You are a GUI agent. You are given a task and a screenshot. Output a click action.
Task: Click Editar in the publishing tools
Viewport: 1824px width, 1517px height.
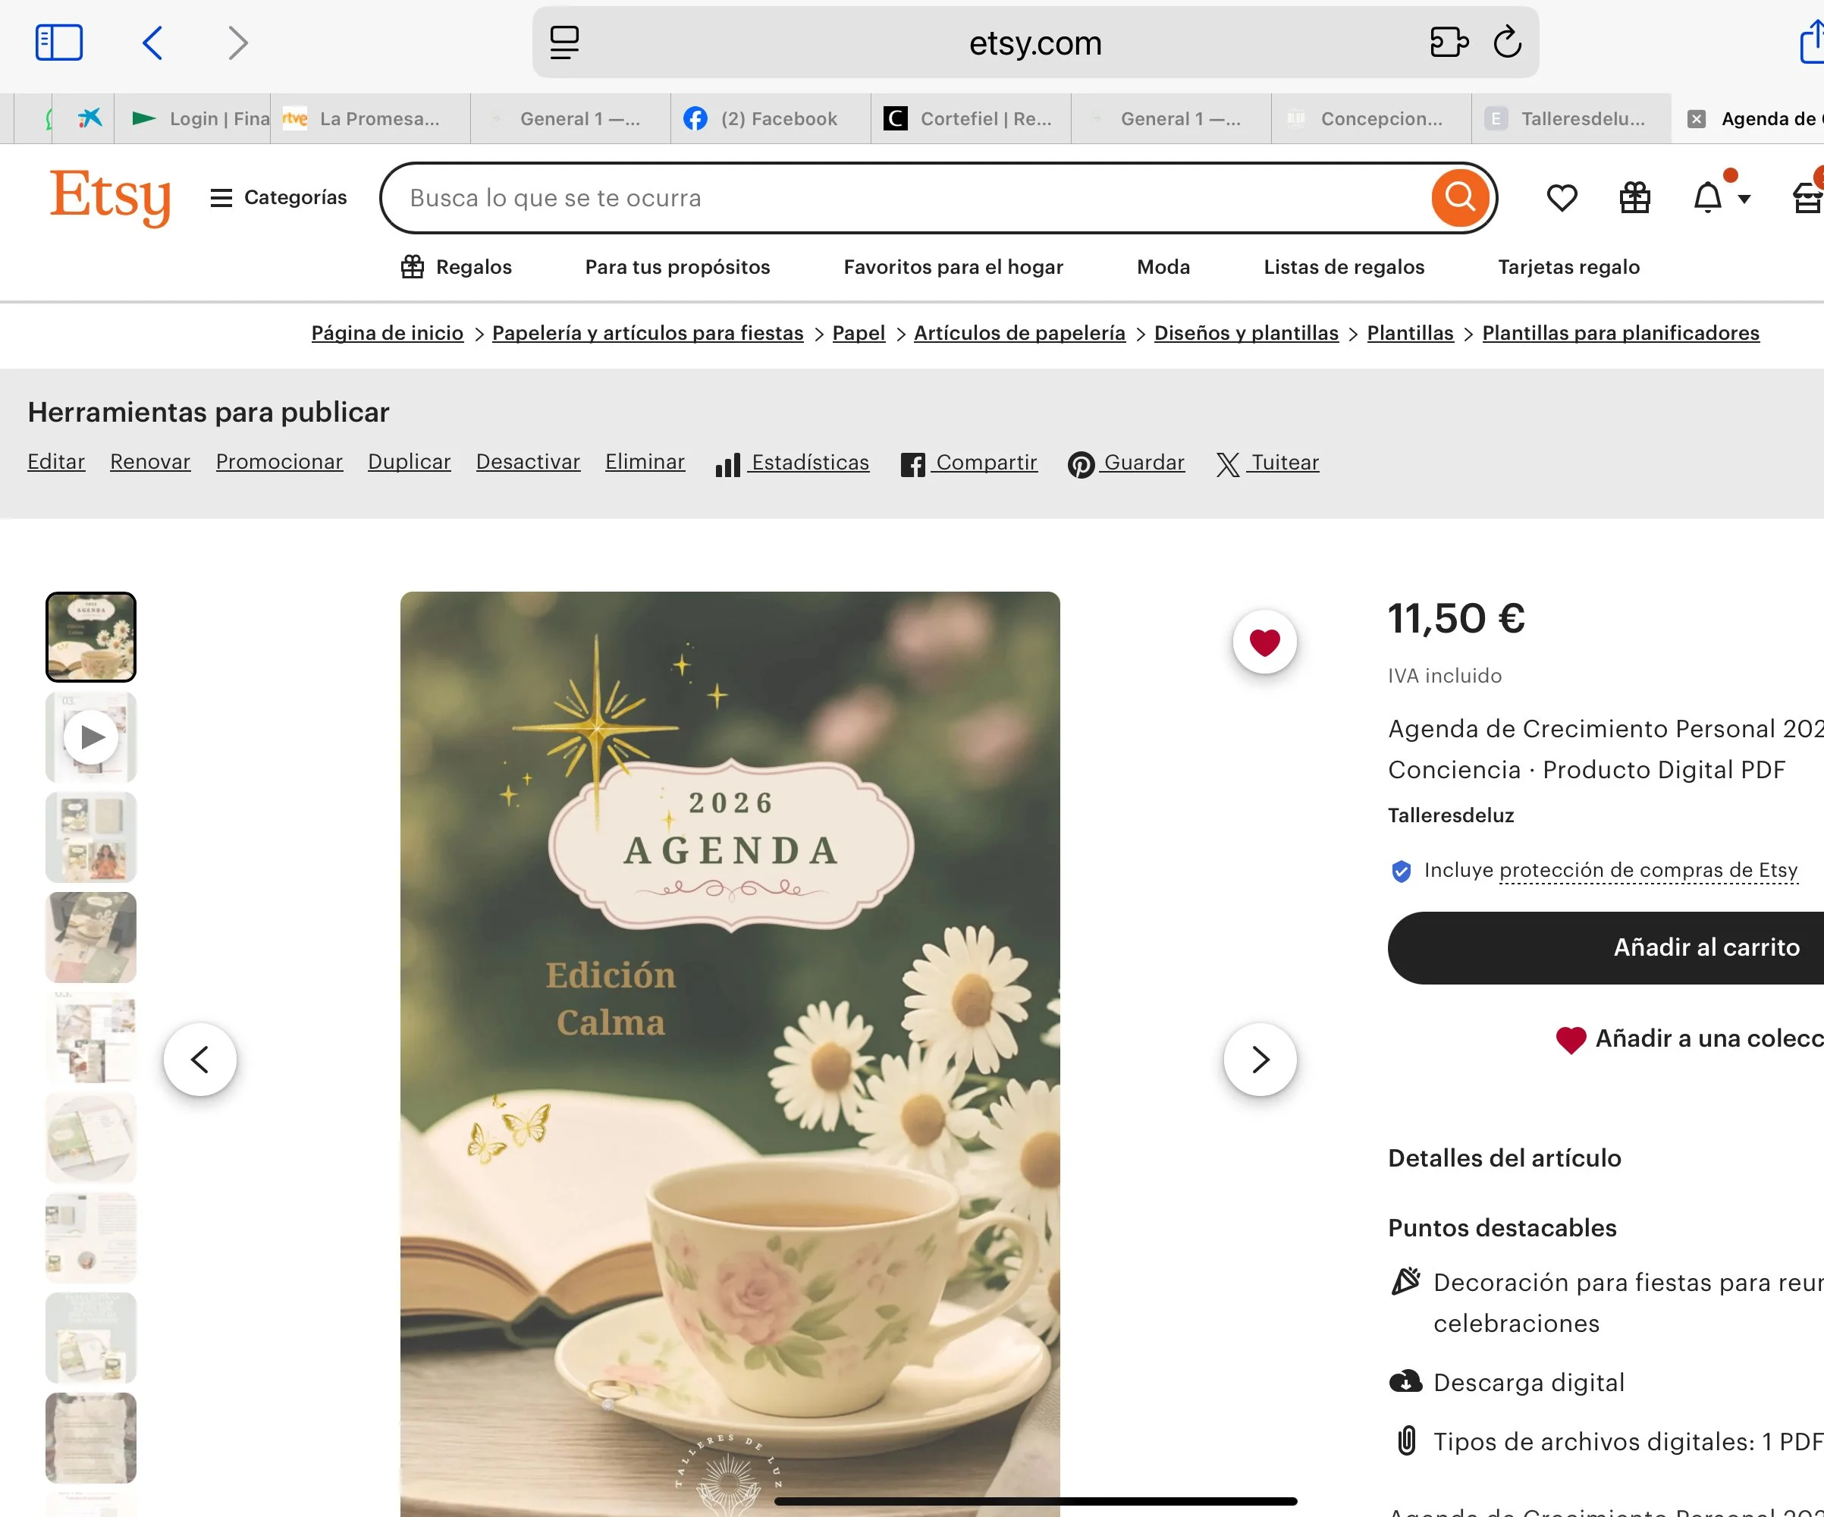(x=56, y=462)
